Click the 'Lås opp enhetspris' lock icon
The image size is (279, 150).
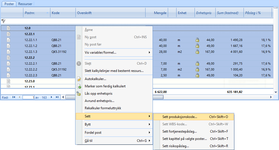coord(79,94)
